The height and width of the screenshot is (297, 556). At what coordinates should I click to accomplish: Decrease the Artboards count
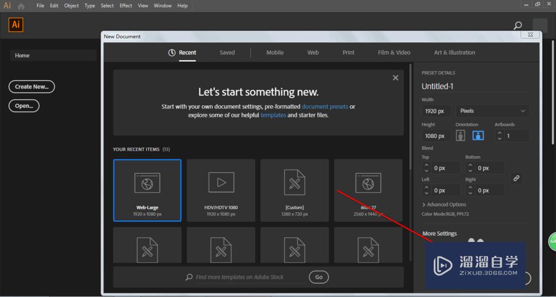point(500,138)
